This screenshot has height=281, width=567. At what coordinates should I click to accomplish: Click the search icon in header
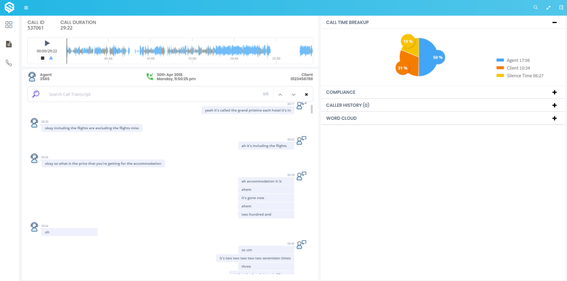[536, 7]
